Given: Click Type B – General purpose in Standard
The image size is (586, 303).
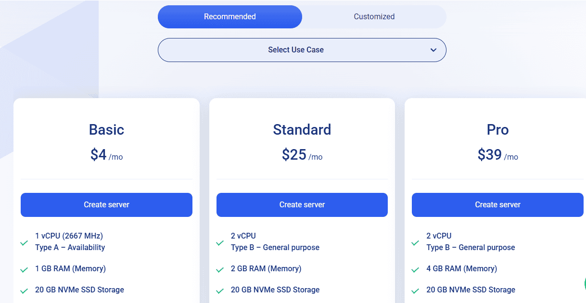Looking at the screenshot, I should [275, 248].
